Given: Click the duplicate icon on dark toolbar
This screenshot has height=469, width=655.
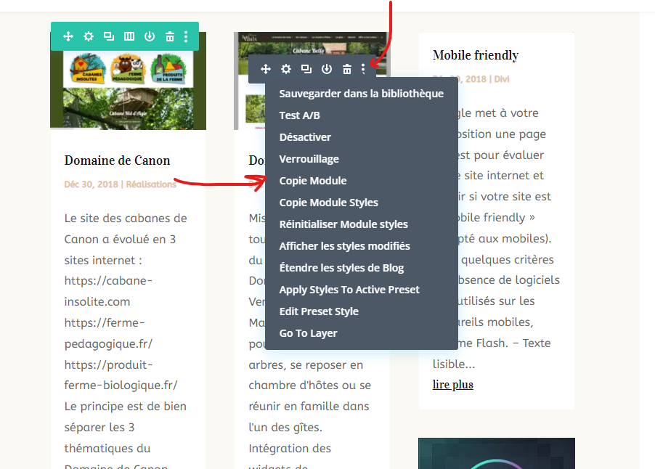Looking at the screenshot, I should [306, 69].
